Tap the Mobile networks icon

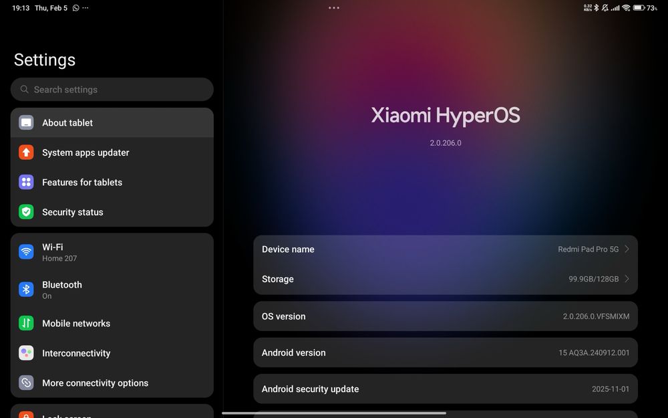(26, 323)
